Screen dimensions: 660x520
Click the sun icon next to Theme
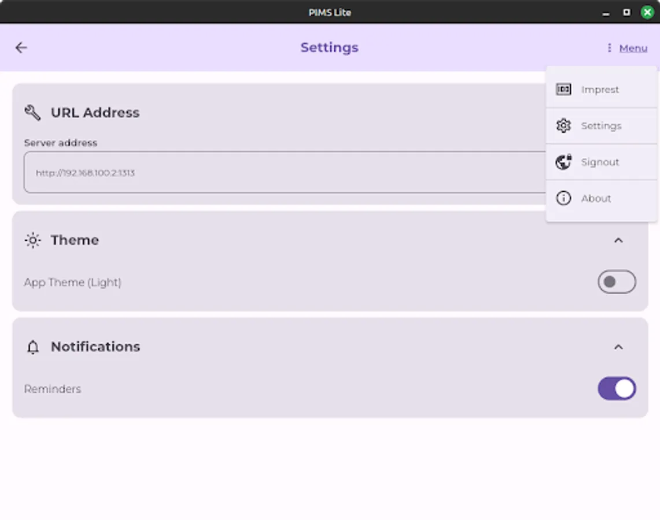point(33,240)
